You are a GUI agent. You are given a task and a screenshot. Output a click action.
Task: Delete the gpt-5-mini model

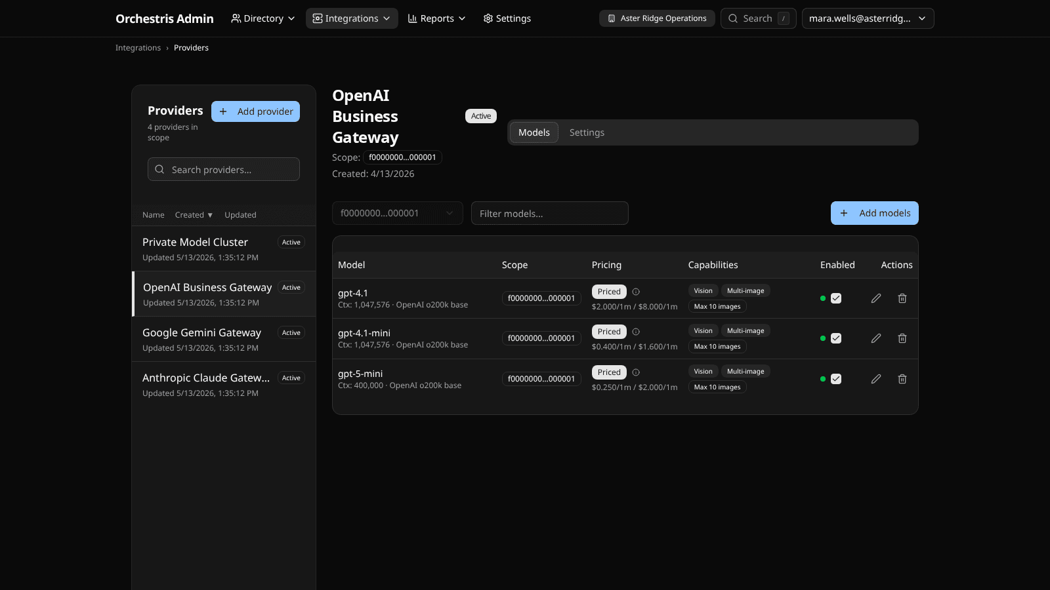(x=902, y=379)
